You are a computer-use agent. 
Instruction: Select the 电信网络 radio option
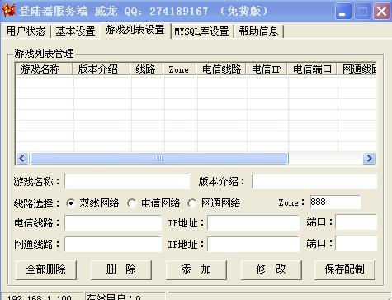(131, 203)
